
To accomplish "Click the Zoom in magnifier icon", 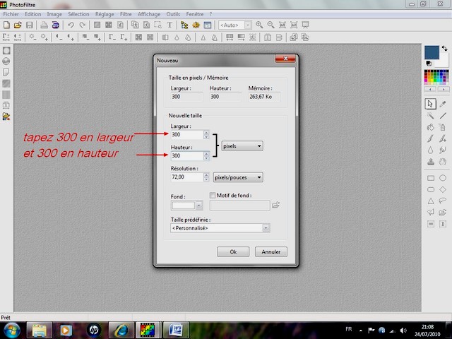I will 259,25.
